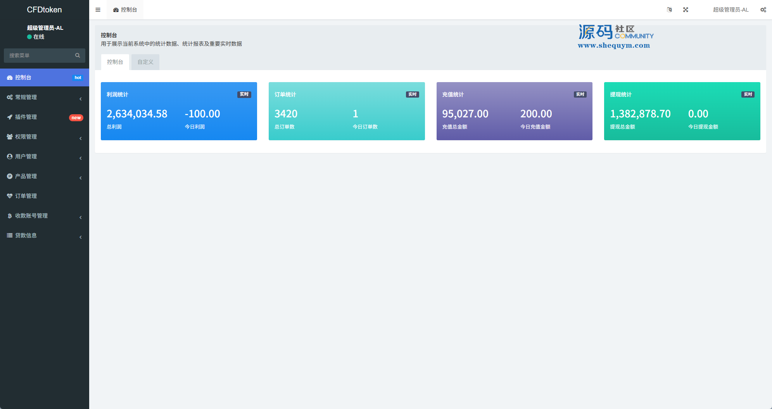Expand the 用户管理 submenu arrow
This screenshot has height=409, width=772.
click(81, 158)
